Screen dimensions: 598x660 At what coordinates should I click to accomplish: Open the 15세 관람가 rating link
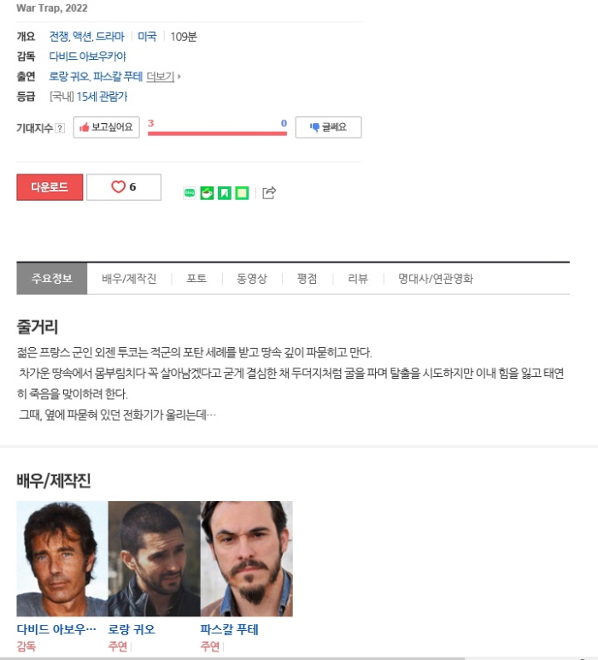(102, 97)
